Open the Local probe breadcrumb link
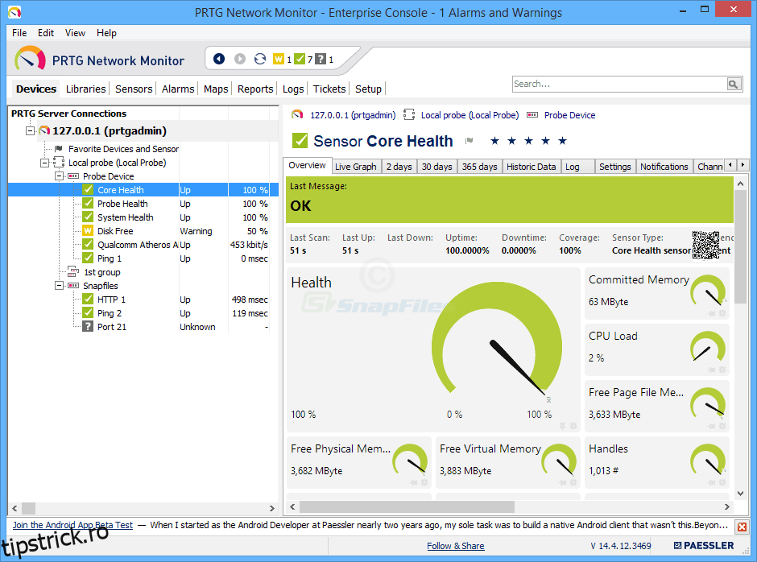This screenshot has height=562, width=757. (470, 115)
